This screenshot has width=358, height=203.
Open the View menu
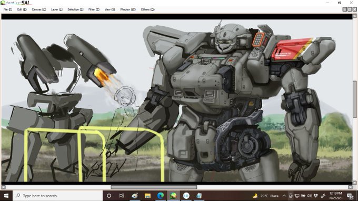tap(110, 9)
